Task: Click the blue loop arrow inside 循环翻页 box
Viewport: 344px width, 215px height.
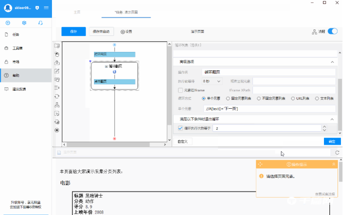Action: [114, 72]
